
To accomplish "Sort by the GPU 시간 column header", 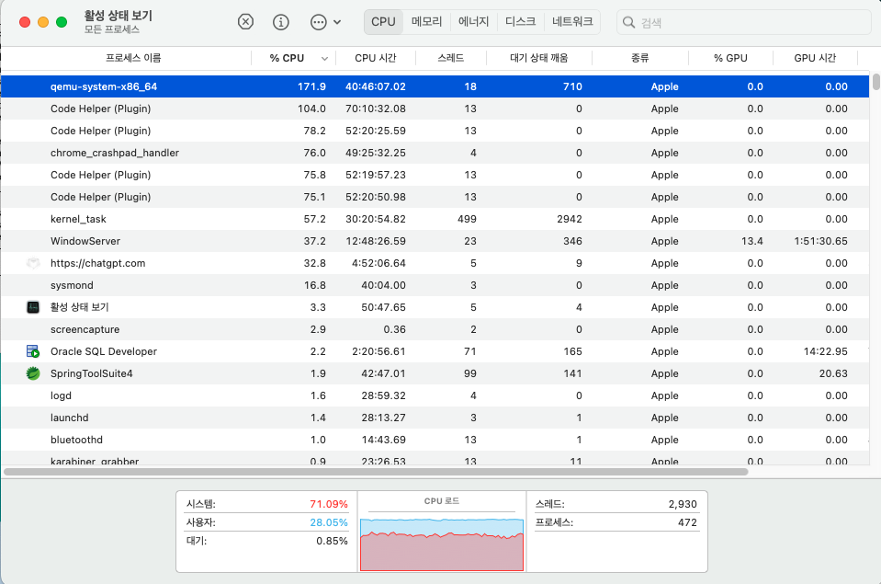I will click(x=815, y=58).
